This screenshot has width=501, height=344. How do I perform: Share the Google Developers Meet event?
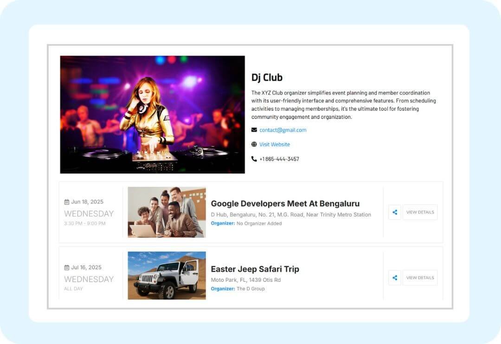tap(395, 212)
